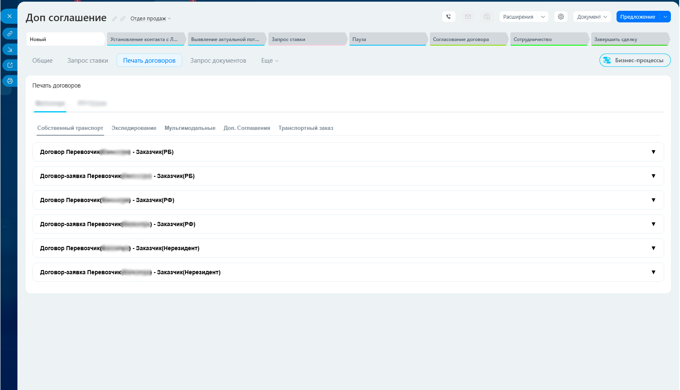Open Экспедирование sub-tab
Screen dimensions: 680x390
(134, 128)
